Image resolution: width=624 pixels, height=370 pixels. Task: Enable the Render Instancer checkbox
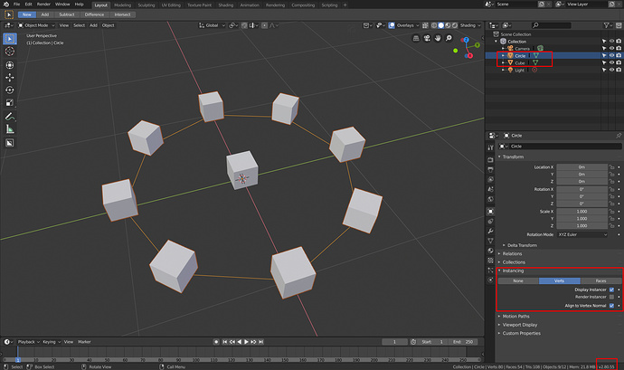611,297
